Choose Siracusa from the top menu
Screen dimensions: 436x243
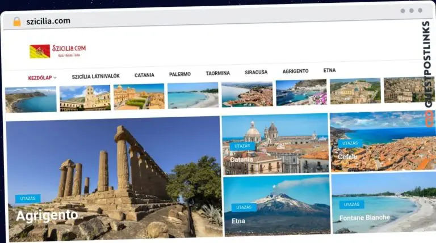coord(256,72)
